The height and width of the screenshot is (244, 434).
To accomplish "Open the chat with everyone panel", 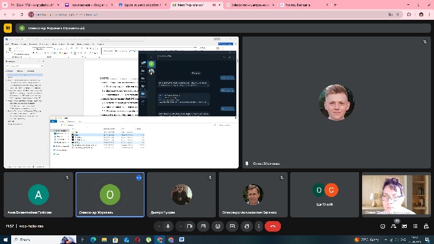I will (404, 226).
